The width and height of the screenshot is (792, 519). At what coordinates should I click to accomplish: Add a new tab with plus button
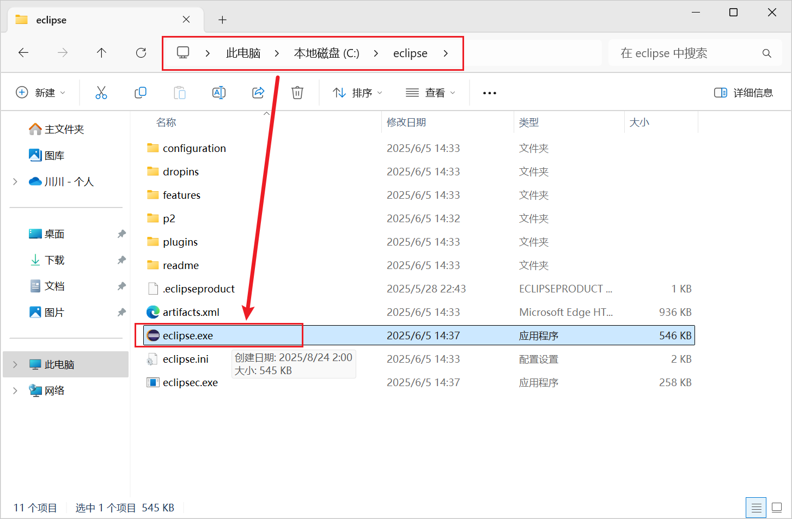(222, 20)
